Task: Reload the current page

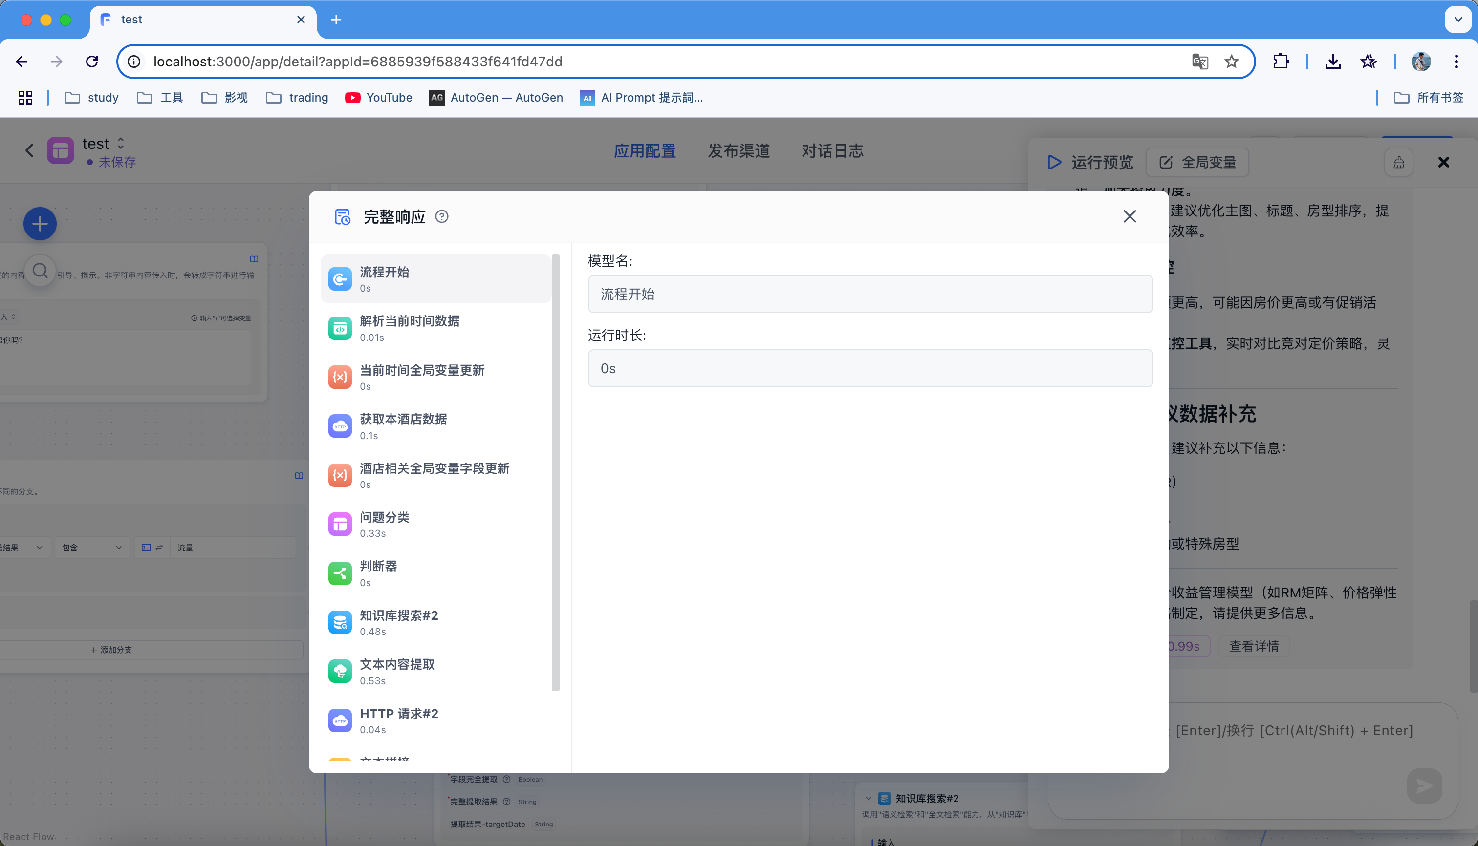Action: tap(92, 62)
